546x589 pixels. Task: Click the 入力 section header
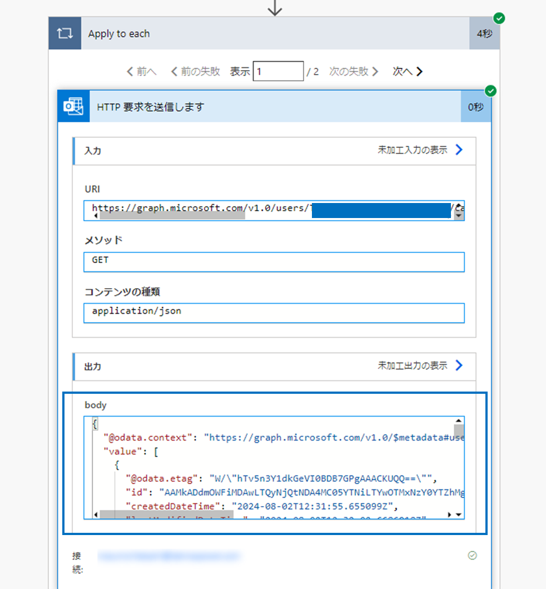coord(275,151)
